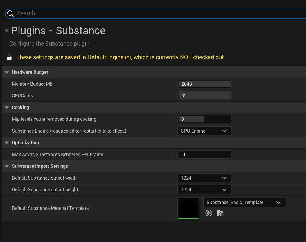Collapse the Optimization category

pyautogui.click(x=7, y=143)
